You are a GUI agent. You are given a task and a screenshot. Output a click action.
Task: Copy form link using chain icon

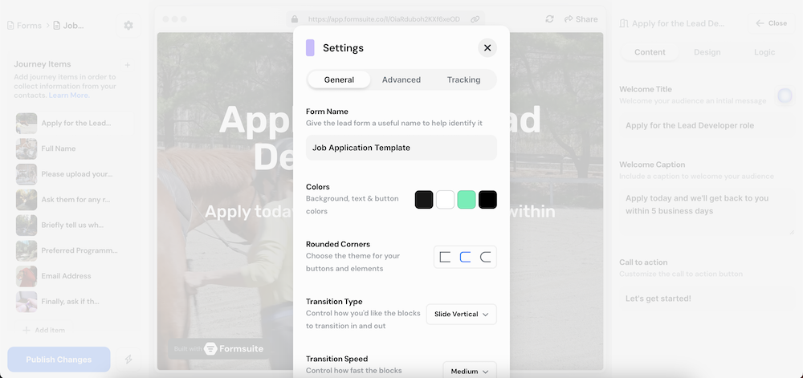click(x=475, y=19)
